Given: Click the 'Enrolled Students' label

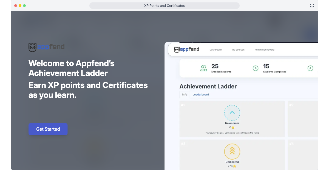Looking at the screenshot, I should click(221, 72).
